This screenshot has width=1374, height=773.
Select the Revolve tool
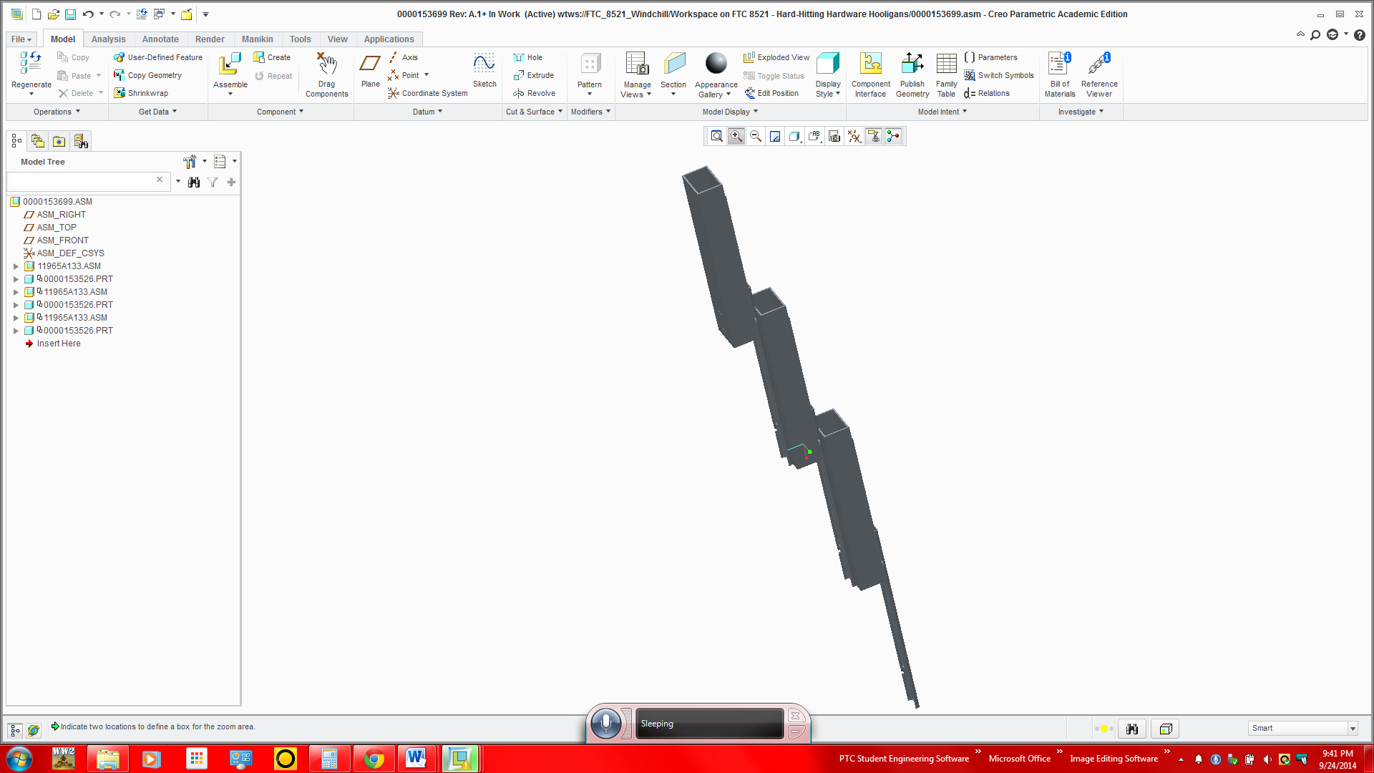(x=535, y=93)
